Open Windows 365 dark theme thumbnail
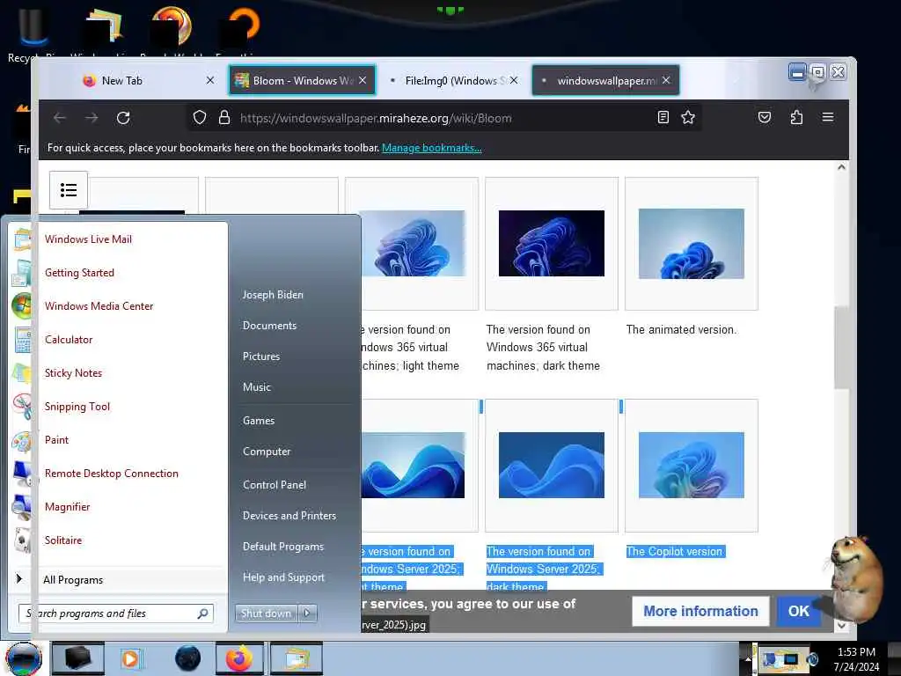 552,243
